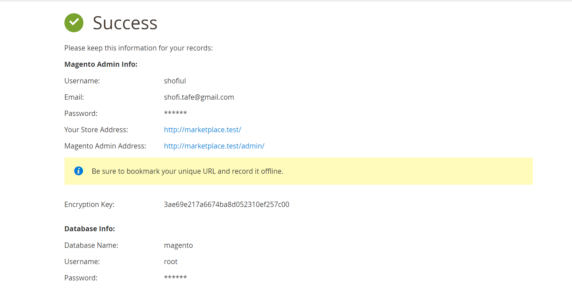Click the green Success checkmark icon

coord(74,23)
